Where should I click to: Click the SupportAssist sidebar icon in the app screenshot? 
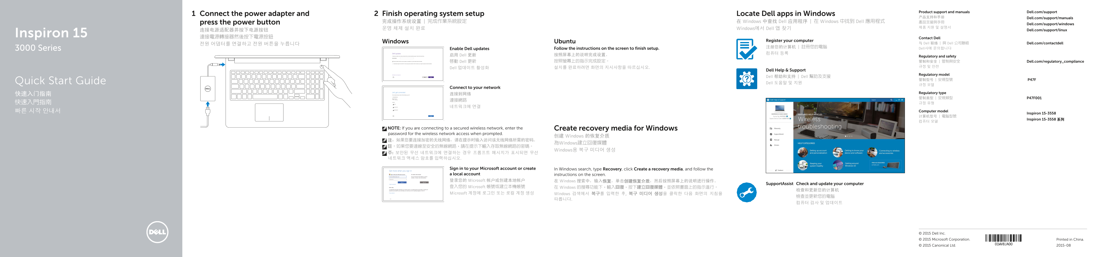coord(771,134)
